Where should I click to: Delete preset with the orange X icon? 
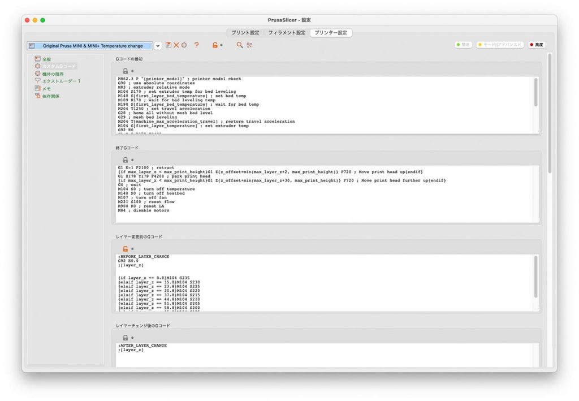click(176, 45)
